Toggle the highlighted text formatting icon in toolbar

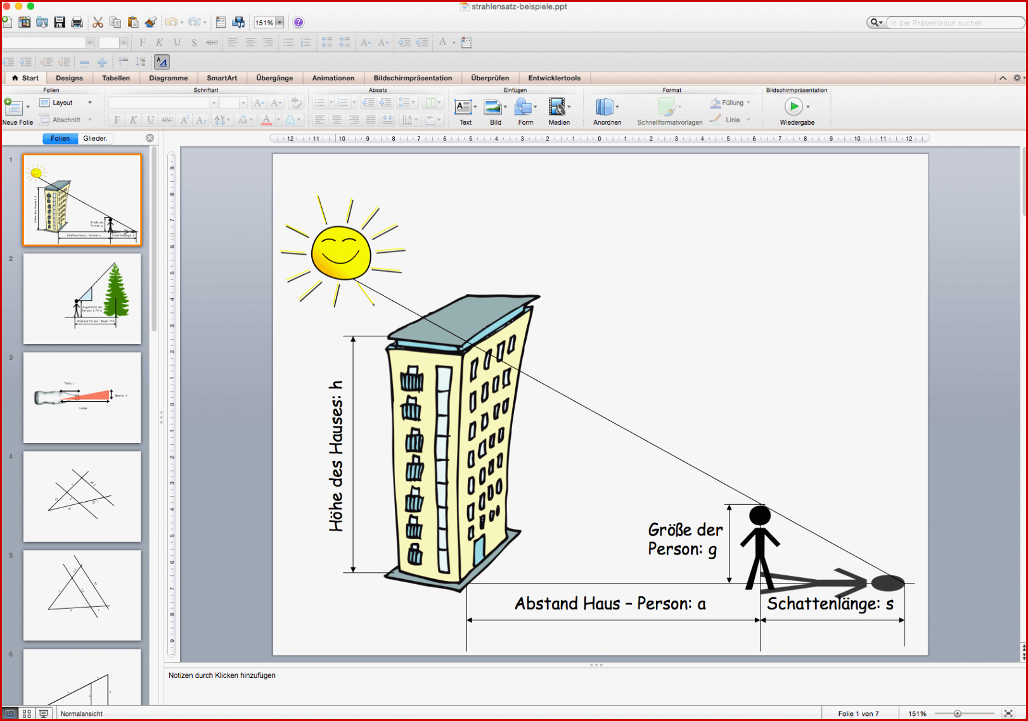162,62
